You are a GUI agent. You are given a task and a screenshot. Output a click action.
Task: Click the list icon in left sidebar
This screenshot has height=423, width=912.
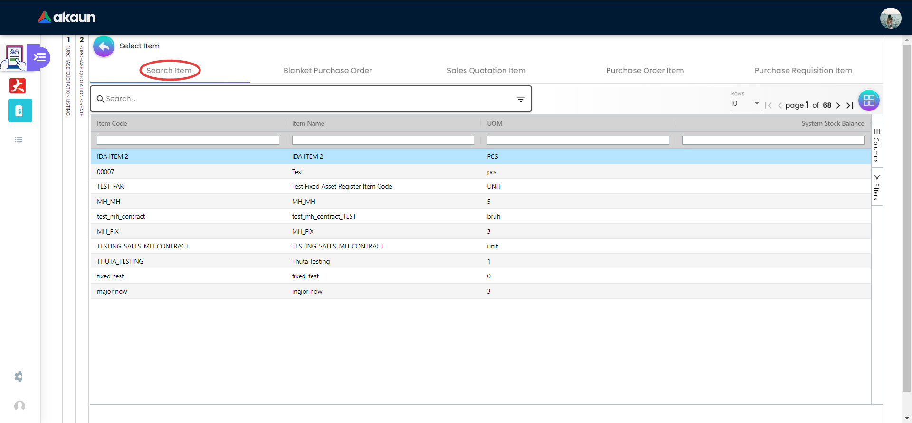pyautogui.click(x=19, y=140)
